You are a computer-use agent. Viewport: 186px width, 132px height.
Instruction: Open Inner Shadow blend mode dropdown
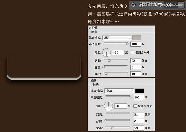coord(117,38)
